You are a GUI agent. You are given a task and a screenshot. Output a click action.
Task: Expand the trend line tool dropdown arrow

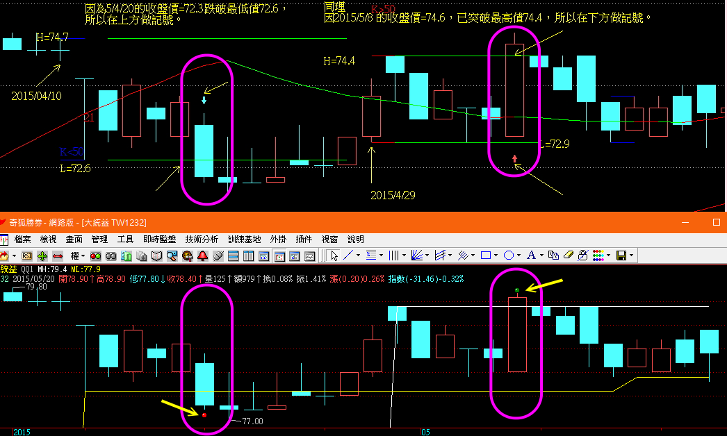[359, 255]
